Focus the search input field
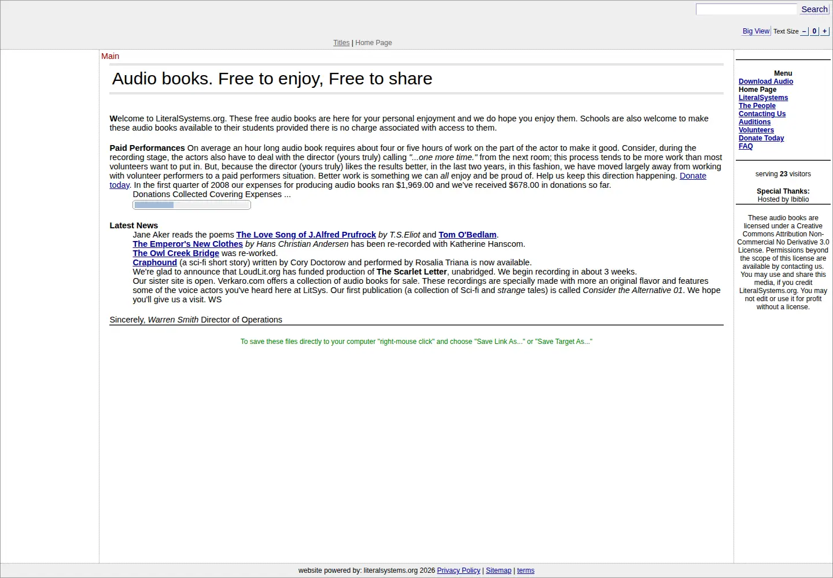This screenshot has height=578, width=833. click(x=746, y=9)
